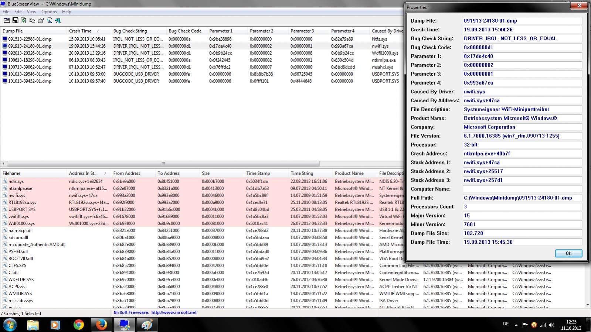Screen dimensions: 591x332
Task: Click the dump icon beside 100613-18298-01.dmp
Action: [x=5, y=60]
